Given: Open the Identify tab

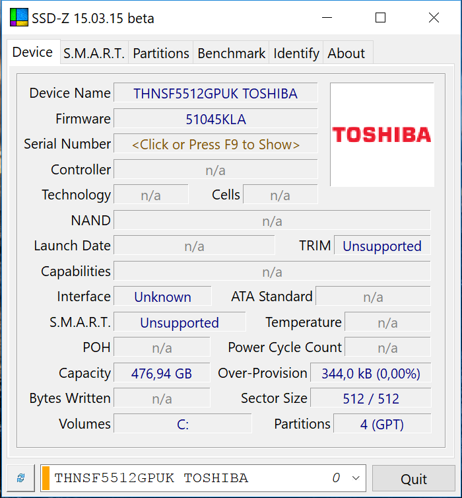Looking at the screenshot, I should point(296,53).
